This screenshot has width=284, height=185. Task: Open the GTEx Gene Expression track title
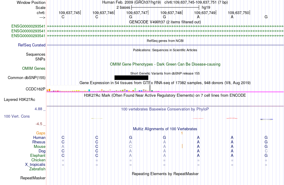click(x=165, y=83)
